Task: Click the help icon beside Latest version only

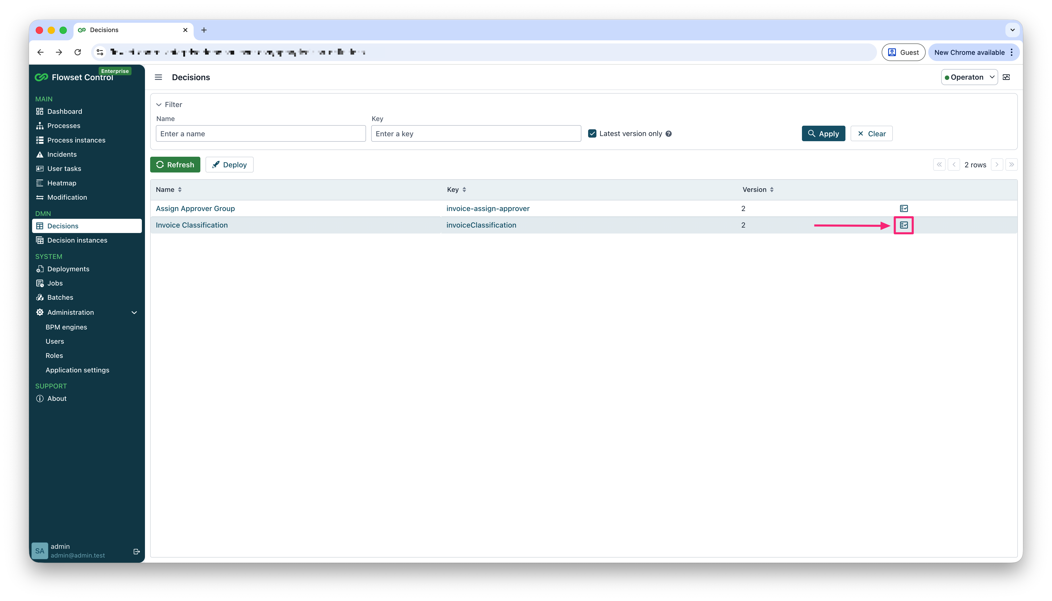Action: (669, 134)
